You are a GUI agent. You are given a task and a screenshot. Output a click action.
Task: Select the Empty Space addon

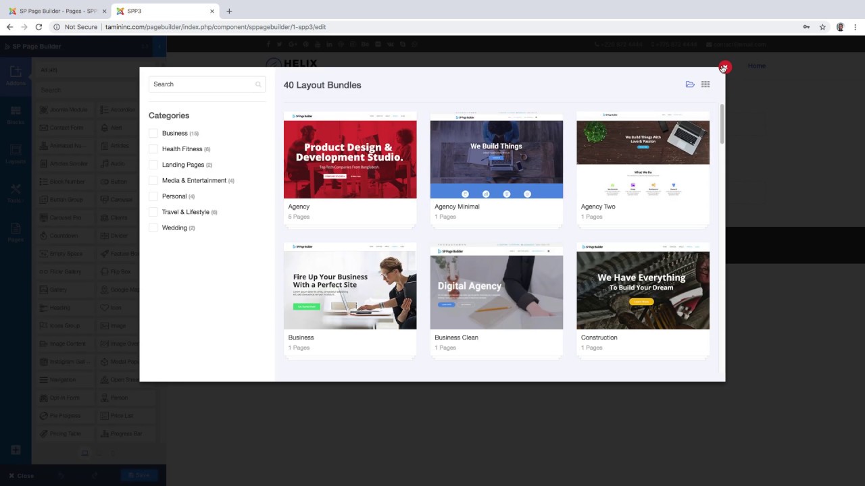(x=66, y=254)
